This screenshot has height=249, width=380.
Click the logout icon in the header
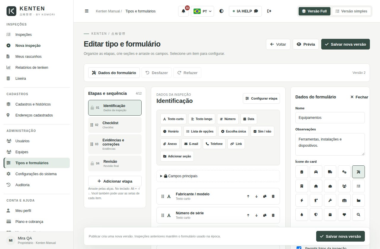(269, 11)
